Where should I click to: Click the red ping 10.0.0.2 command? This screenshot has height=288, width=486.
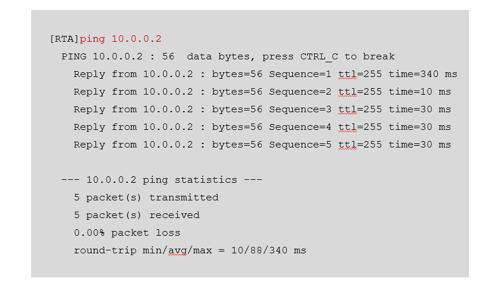point(121,39)
